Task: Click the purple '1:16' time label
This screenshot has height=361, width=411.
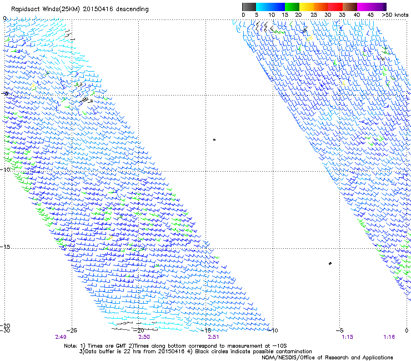Action: click(x=389, y=337)
